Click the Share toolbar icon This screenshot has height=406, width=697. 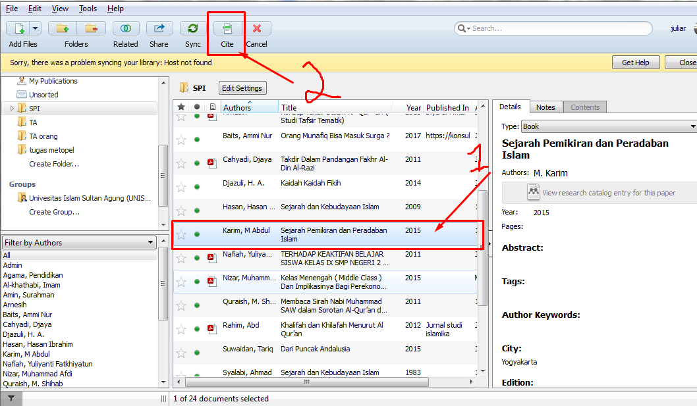[159, 28]
